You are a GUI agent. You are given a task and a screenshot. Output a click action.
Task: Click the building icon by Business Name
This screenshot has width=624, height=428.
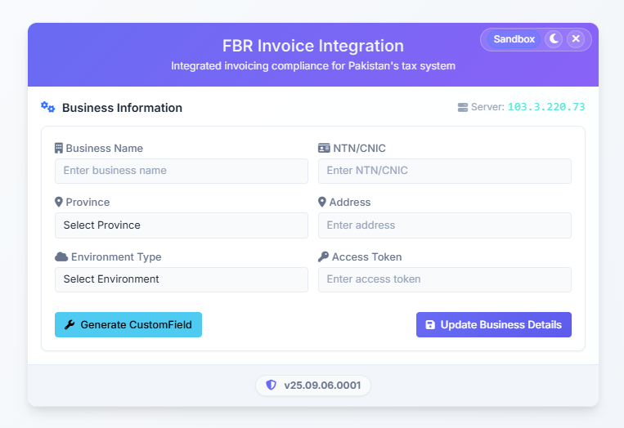pos(59,148)
